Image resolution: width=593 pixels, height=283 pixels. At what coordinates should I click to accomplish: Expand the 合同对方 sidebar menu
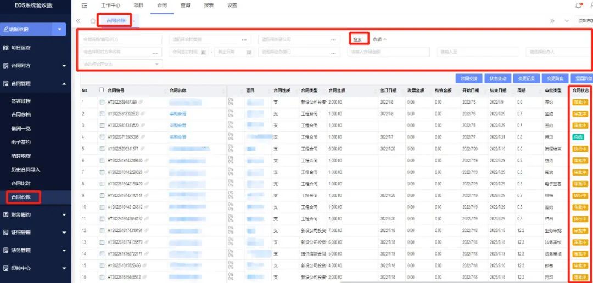coord(64,66)
